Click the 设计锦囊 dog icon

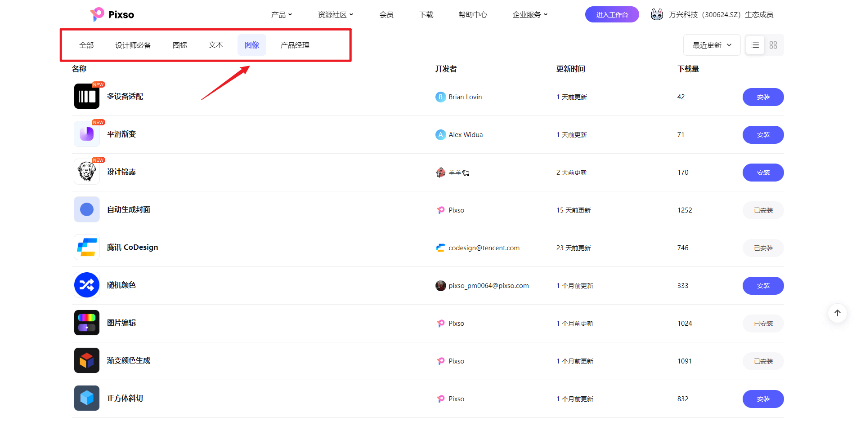[x=86, y=172]
